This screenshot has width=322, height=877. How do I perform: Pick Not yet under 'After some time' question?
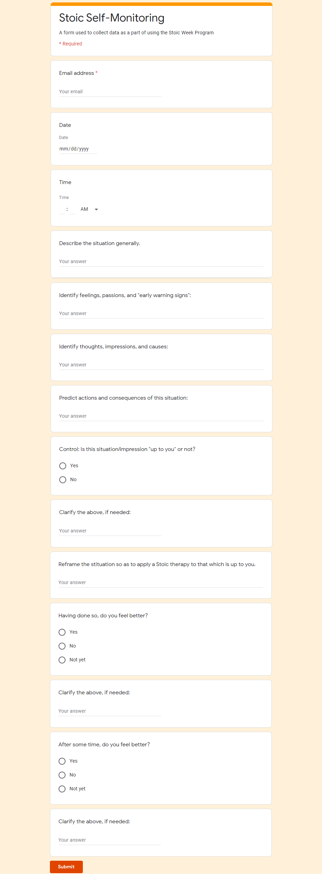tap(62, 789)
